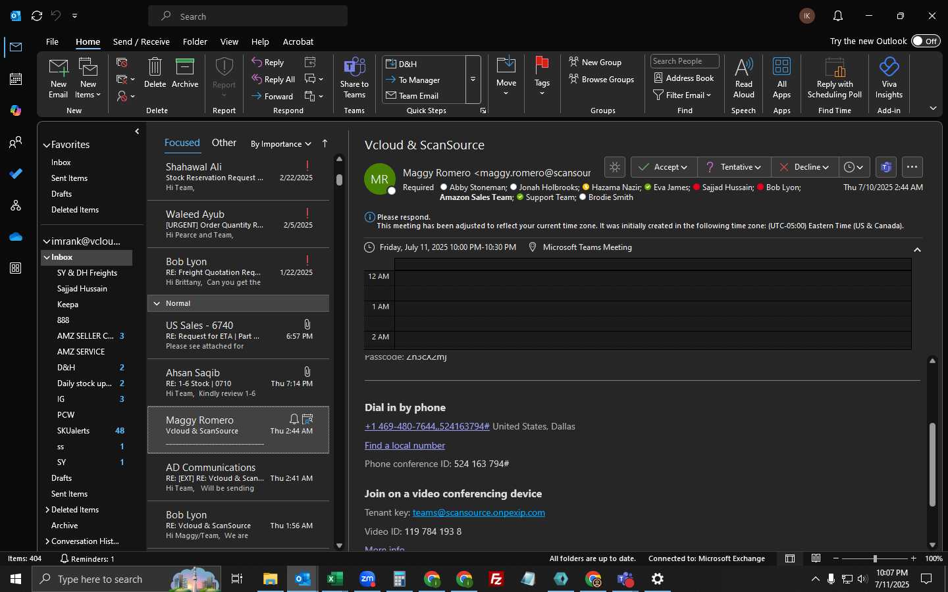Viewport: 948px width, 592px height.
Task: Click the Teams icon in meeting response bar
Action: (886, 167)
